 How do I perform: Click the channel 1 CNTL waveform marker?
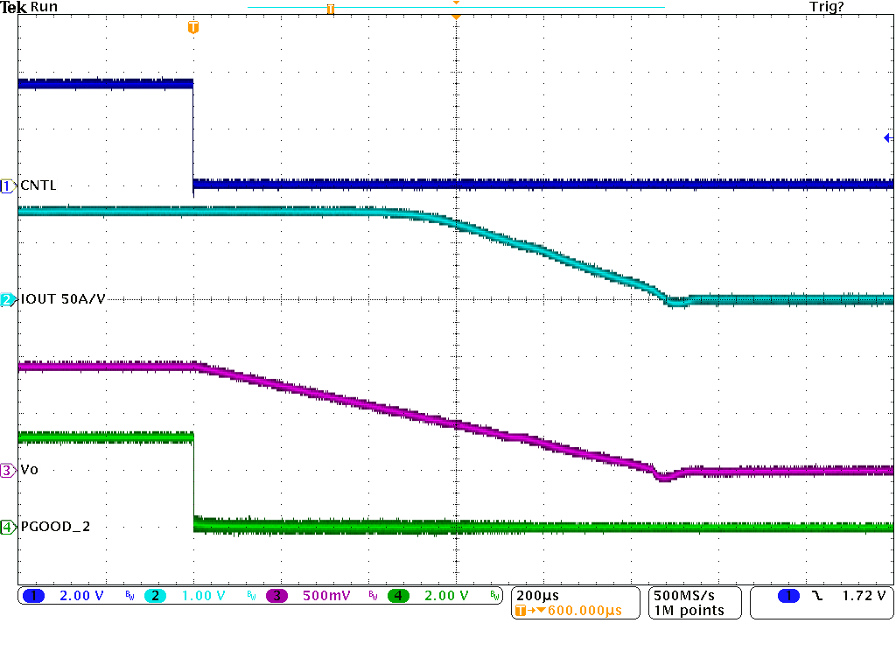point(8,185)
